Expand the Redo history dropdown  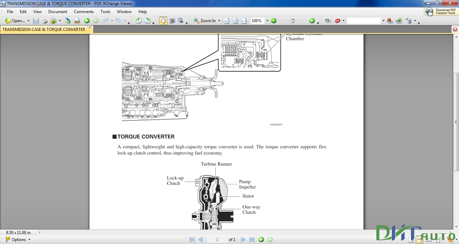pyautogui.click(x=125, y=21)
